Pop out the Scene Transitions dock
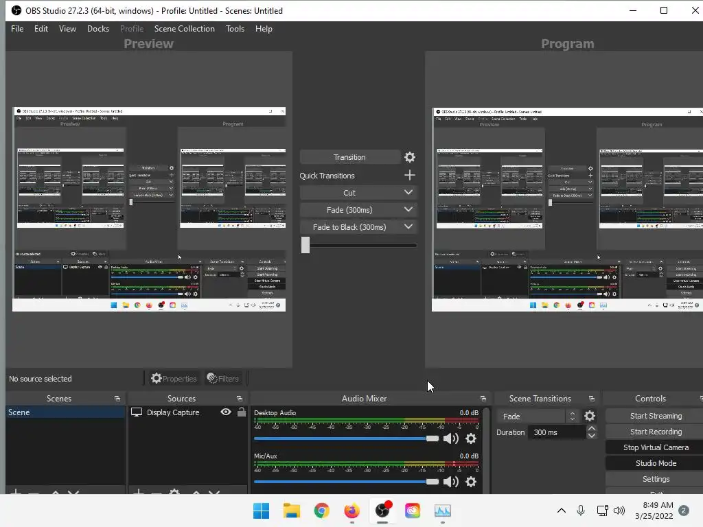The width and height of the screenshot is (703, 527). (x=591, y=399)
